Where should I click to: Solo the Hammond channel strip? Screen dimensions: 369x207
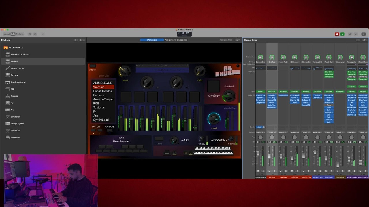342,171
